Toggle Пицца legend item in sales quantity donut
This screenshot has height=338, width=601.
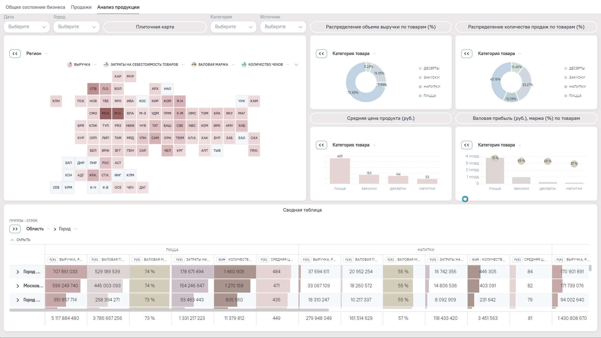pyautogui.click(x=575, y=96)
